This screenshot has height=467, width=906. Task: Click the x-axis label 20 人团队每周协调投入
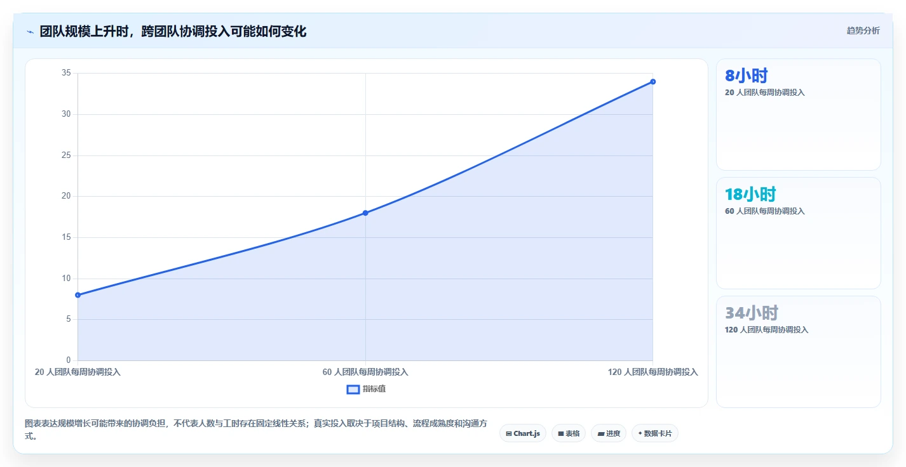(78, 372)
